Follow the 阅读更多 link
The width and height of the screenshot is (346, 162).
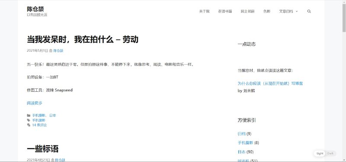(x=35, y=103)
